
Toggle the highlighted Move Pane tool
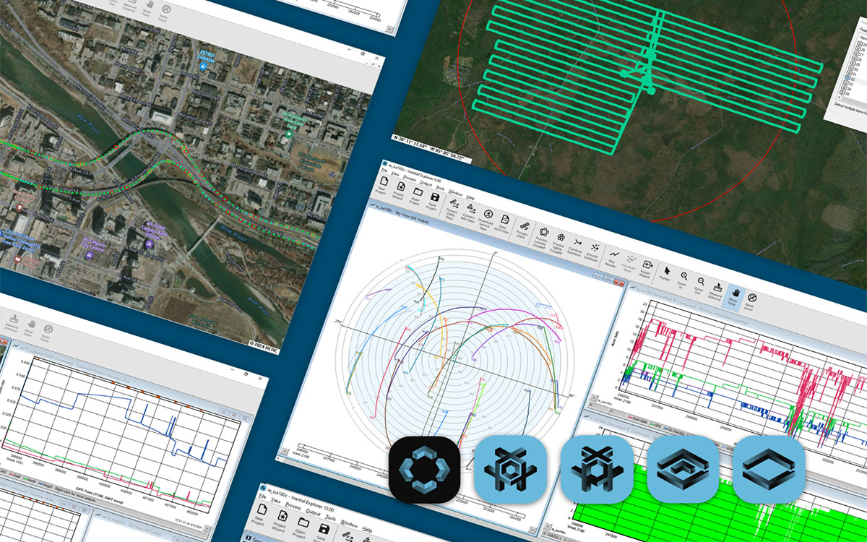click(735, 293)
